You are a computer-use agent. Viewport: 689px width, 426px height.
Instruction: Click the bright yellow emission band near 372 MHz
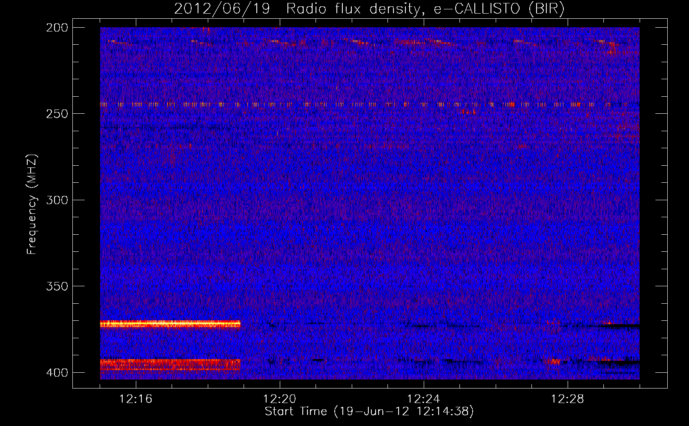[x=170, y=324]
